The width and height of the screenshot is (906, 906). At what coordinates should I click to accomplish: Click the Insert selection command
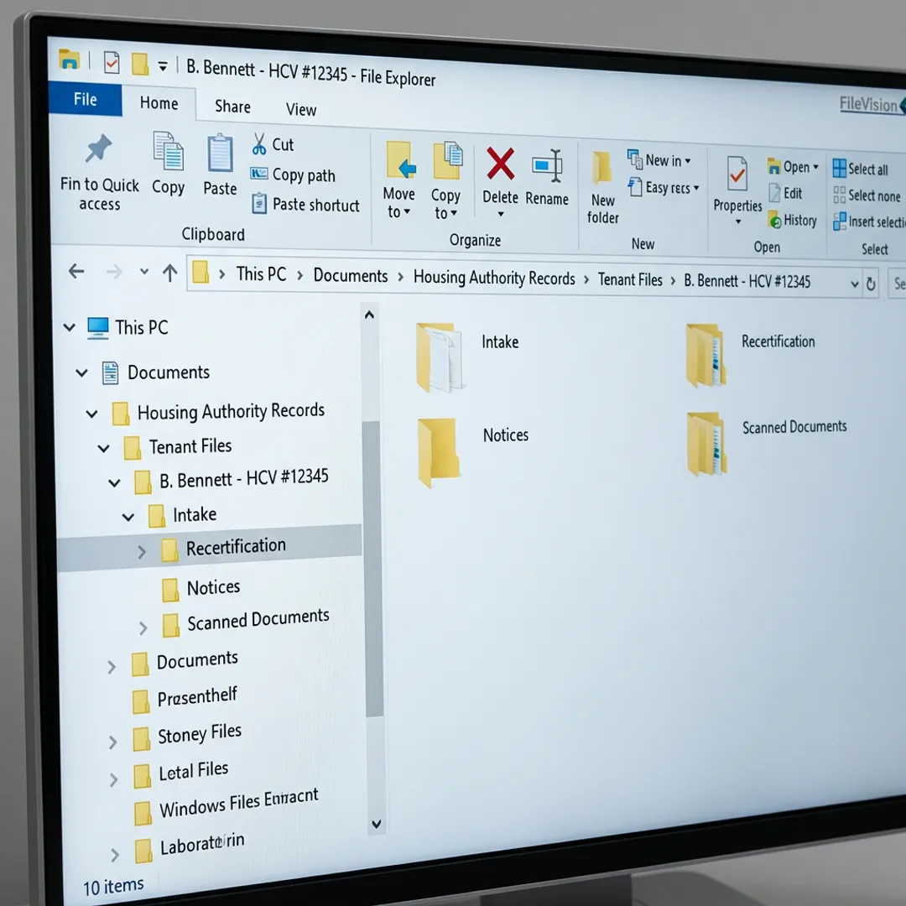pyautogui.click(x=869, y=221)
